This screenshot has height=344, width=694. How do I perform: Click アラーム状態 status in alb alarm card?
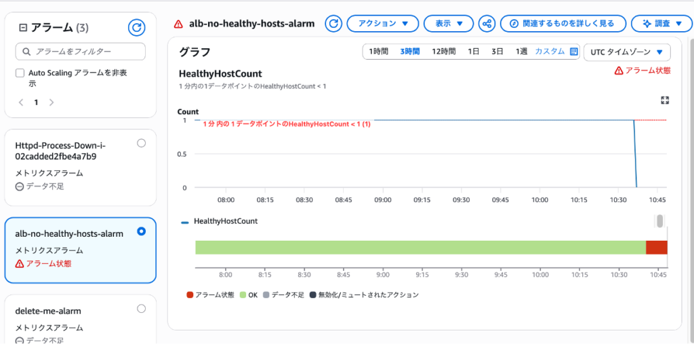[x=43, y=264]
